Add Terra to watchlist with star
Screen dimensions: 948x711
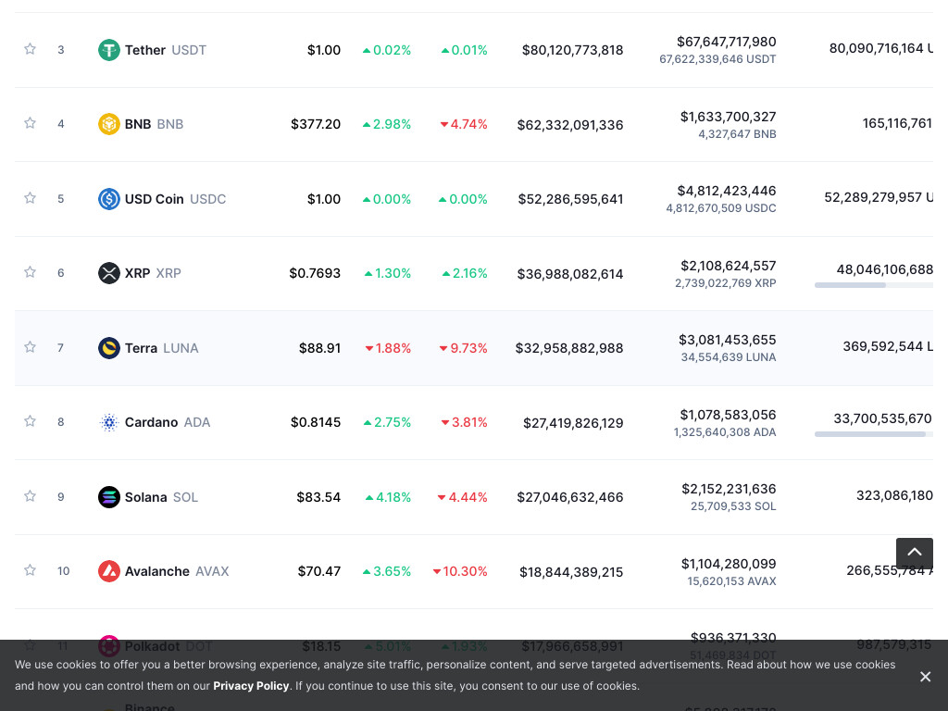(30, 347)
